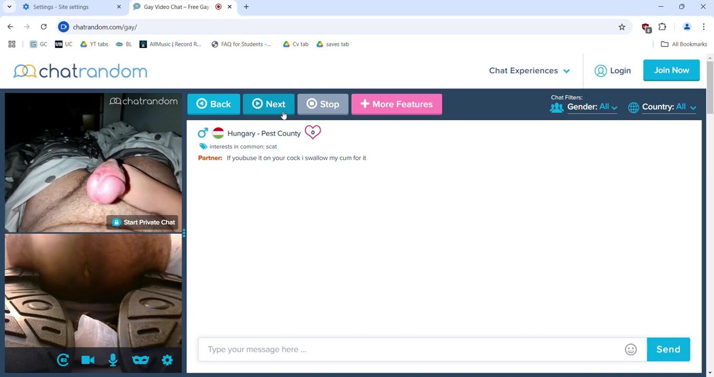Toggle the webcam video on or off
The width and height of the screenshot is (714, 377).
(x=88, y=360)
